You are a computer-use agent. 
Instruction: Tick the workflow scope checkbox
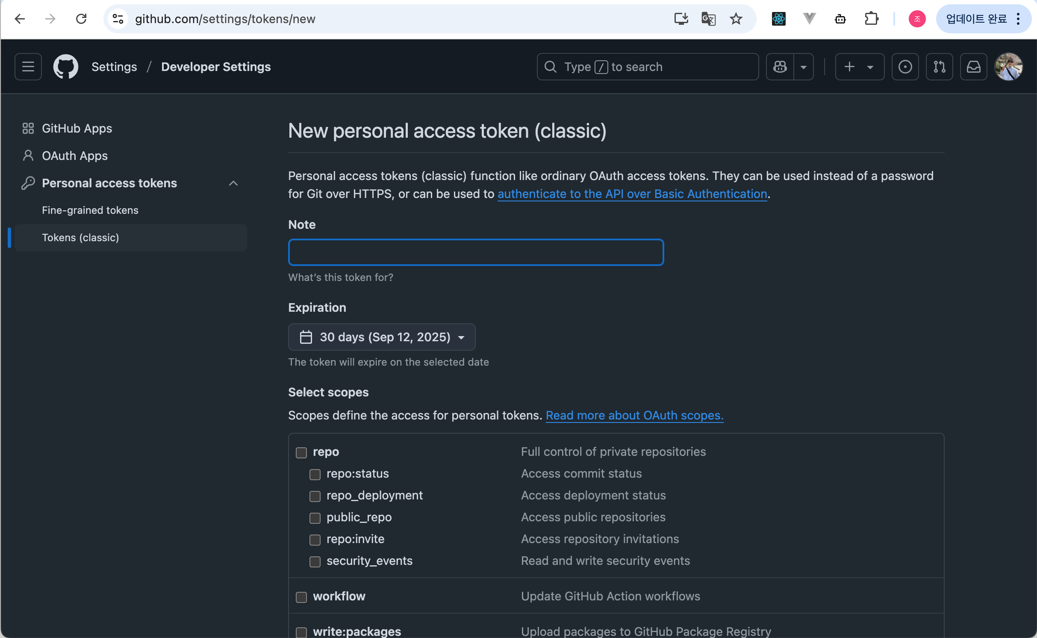301,597
